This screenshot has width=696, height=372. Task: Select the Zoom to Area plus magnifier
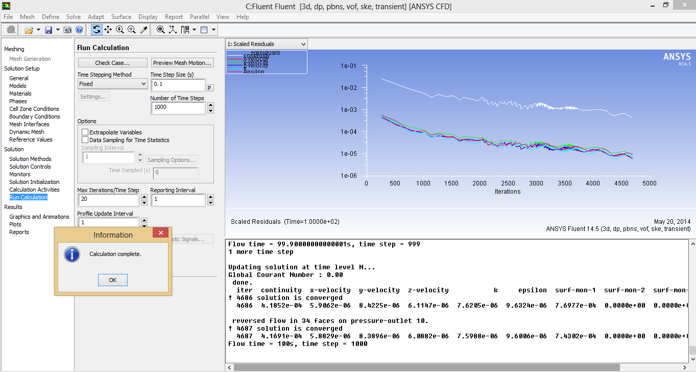pos(132,30)
